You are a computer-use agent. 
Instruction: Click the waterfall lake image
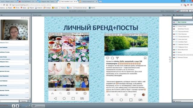point(126,46)
